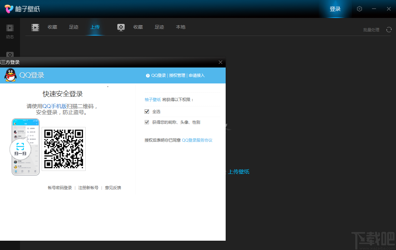Click the QR code to refresh it
This screenshot has width=396, height=250.
point(63,149)
